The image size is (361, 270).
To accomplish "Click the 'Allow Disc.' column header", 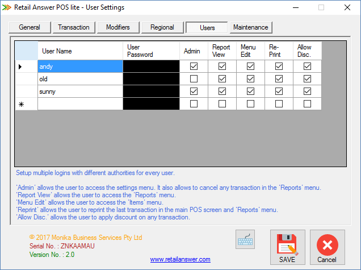I will pos(307,51).
